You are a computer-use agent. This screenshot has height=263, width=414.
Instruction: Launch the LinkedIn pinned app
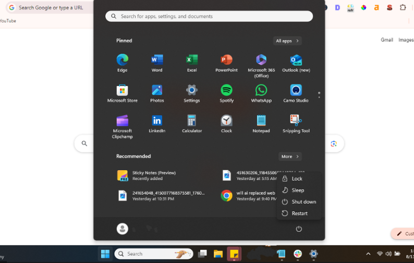coord(157,124)
